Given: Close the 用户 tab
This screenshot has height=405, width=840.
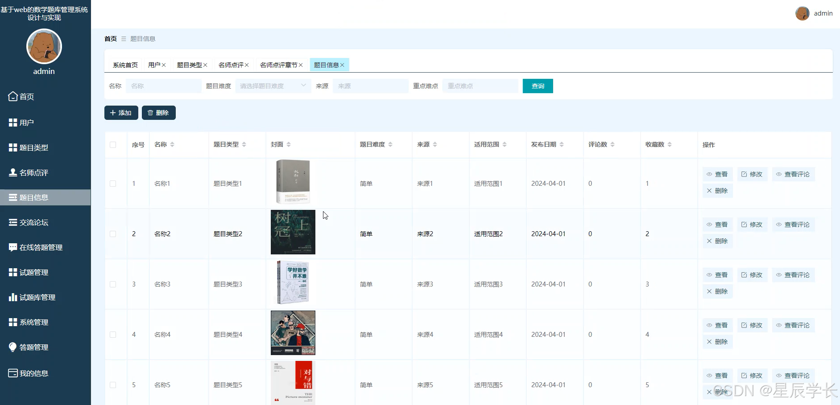Looking at the screenshot, I should [164, 65].
